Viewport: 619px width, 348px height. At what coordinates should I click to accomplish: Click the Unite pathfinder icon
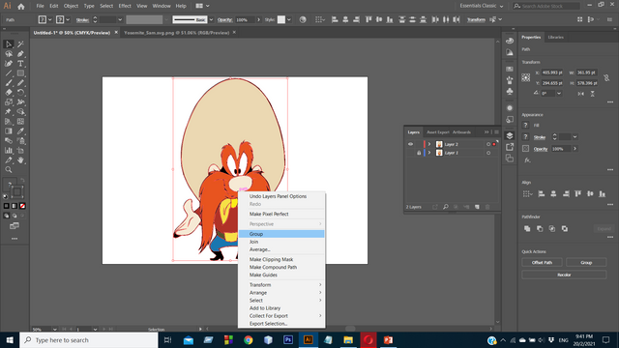(527, 229)
